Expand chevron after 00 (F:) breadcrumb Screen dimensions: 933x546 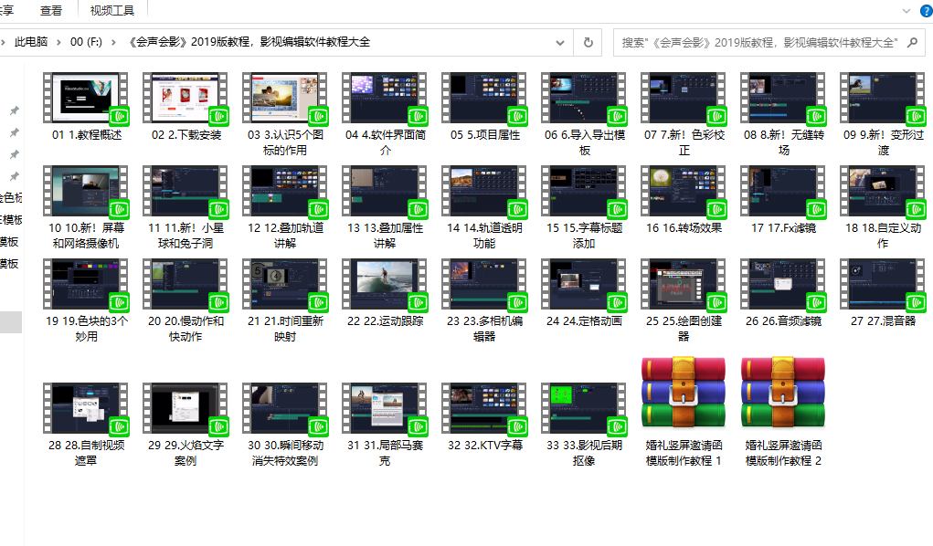click(x=113, y=42)
